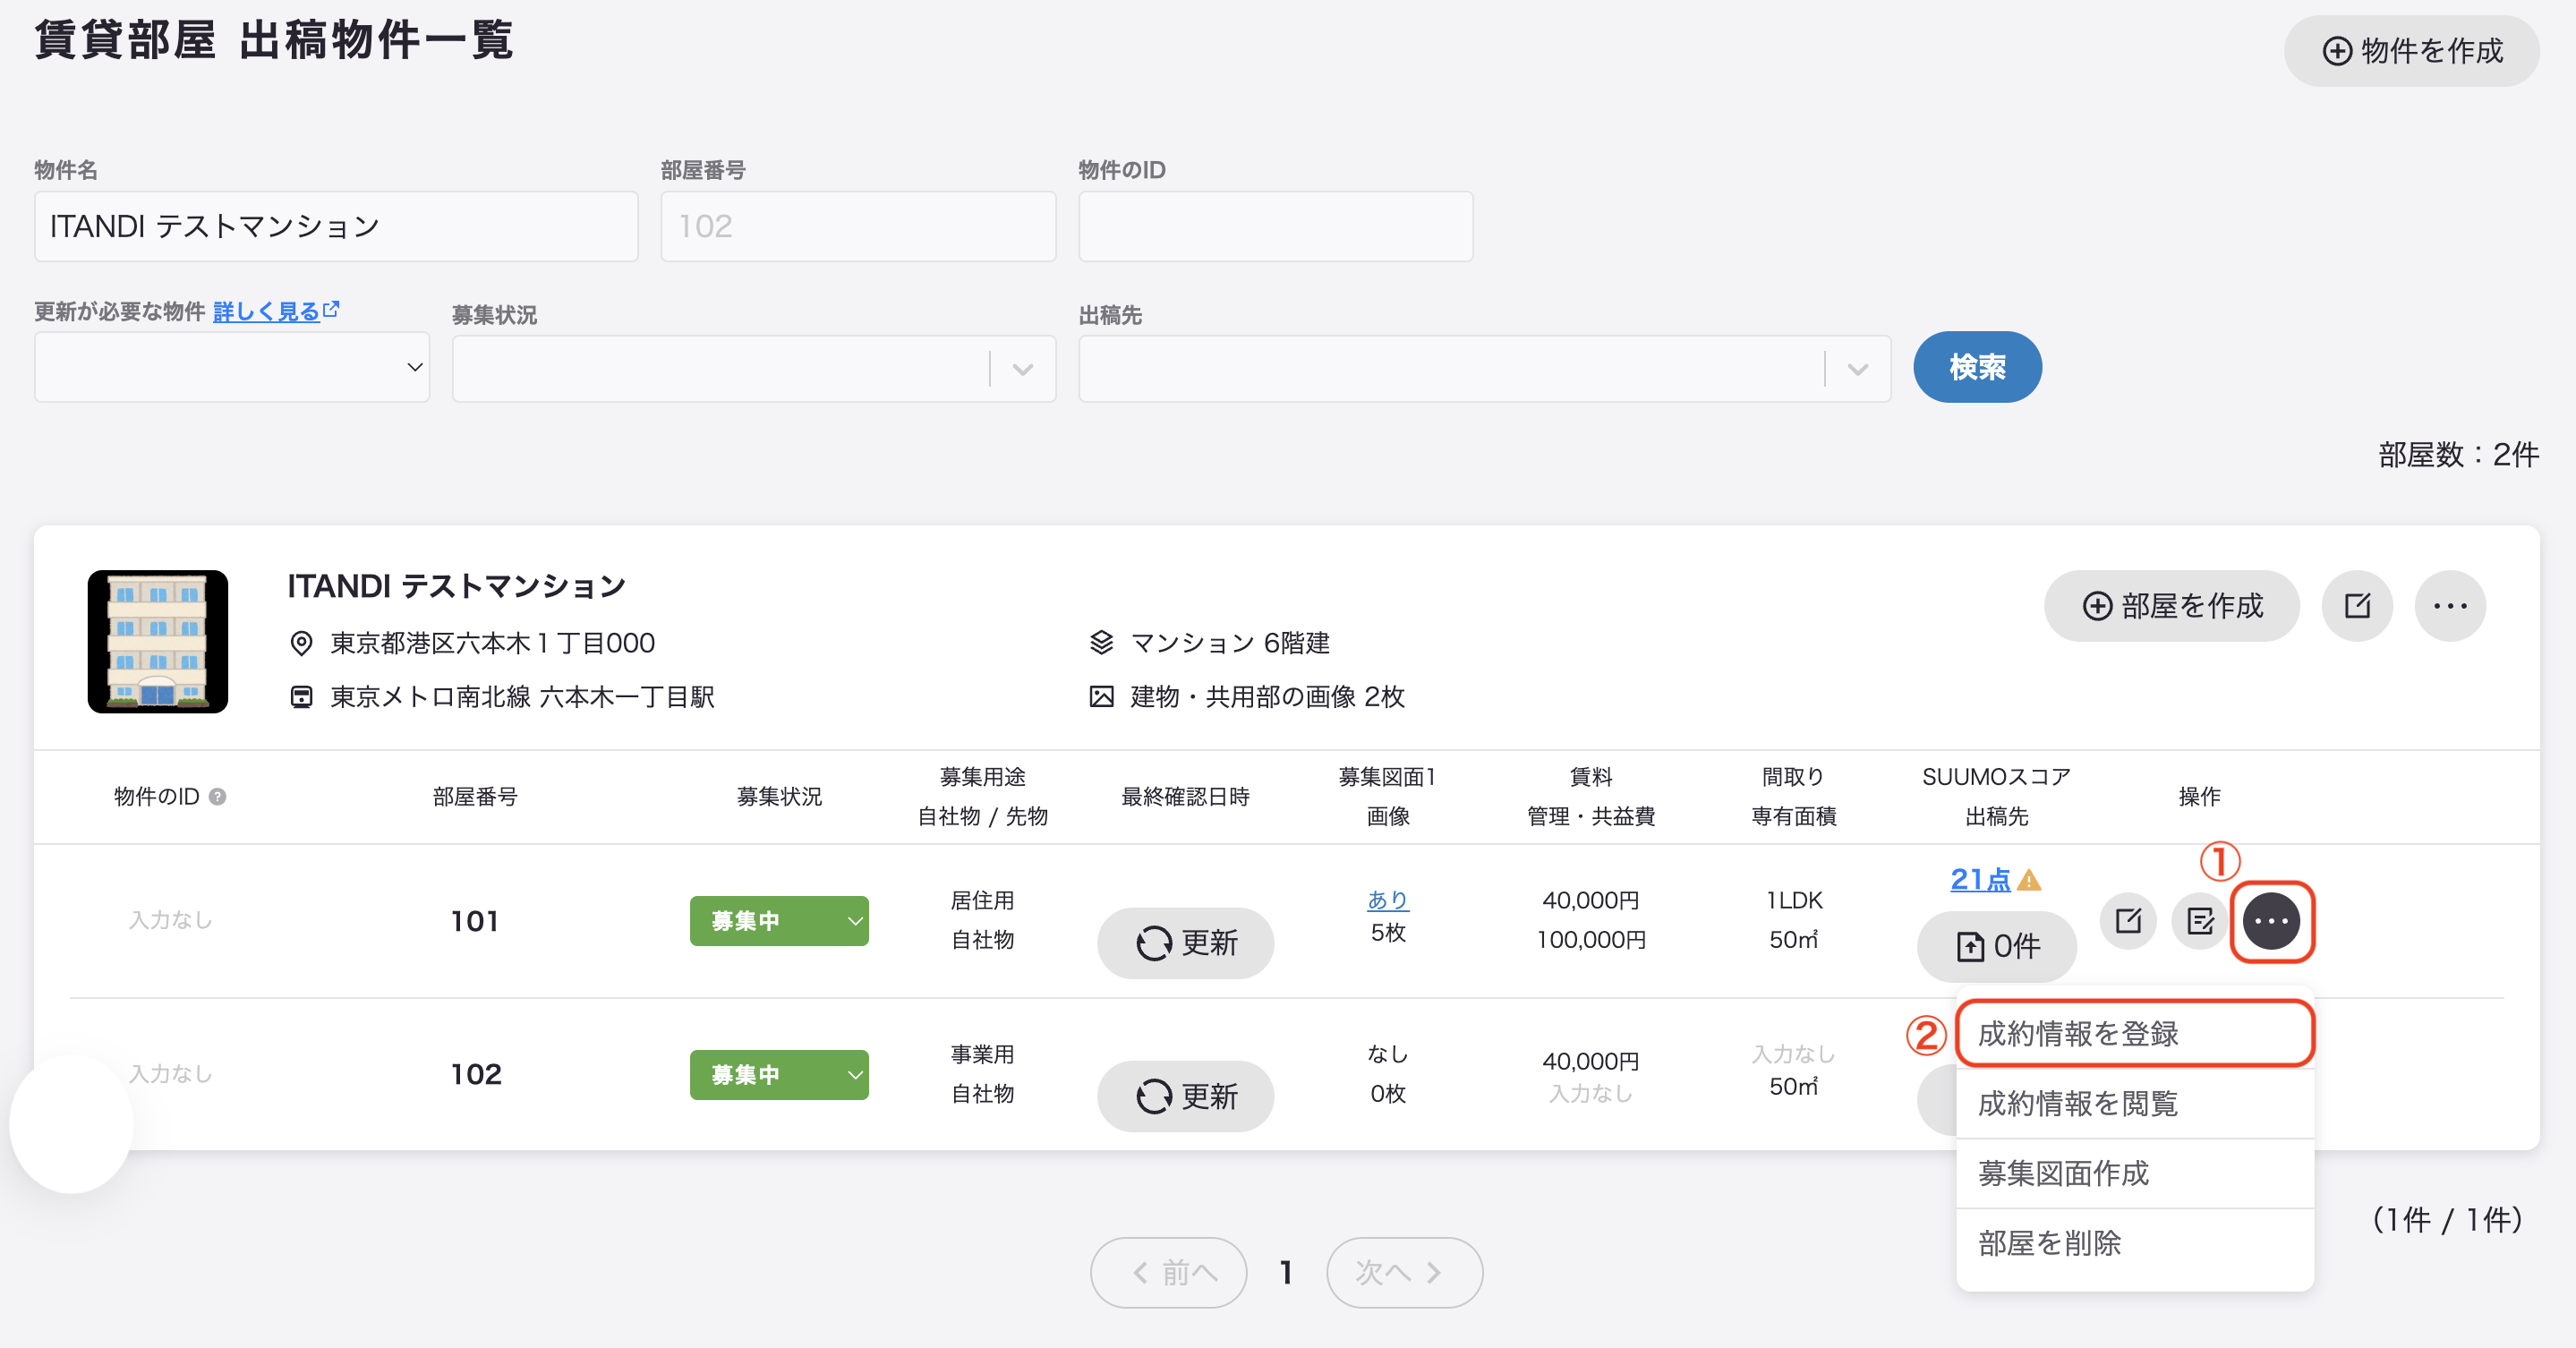Click the 居住用 usage cell

982,900
